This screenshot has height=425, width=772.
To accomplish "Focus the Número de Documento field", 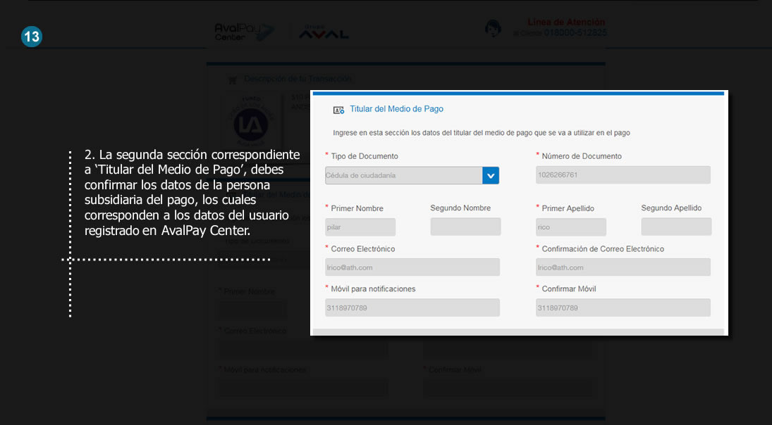I will click(623, 175).
